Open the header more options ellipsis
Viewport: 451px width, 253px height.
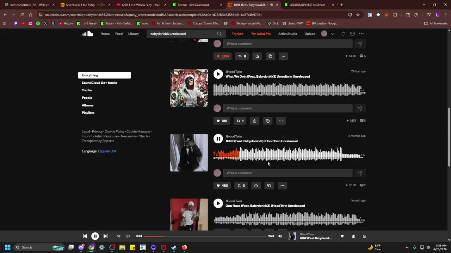[361, 34]
